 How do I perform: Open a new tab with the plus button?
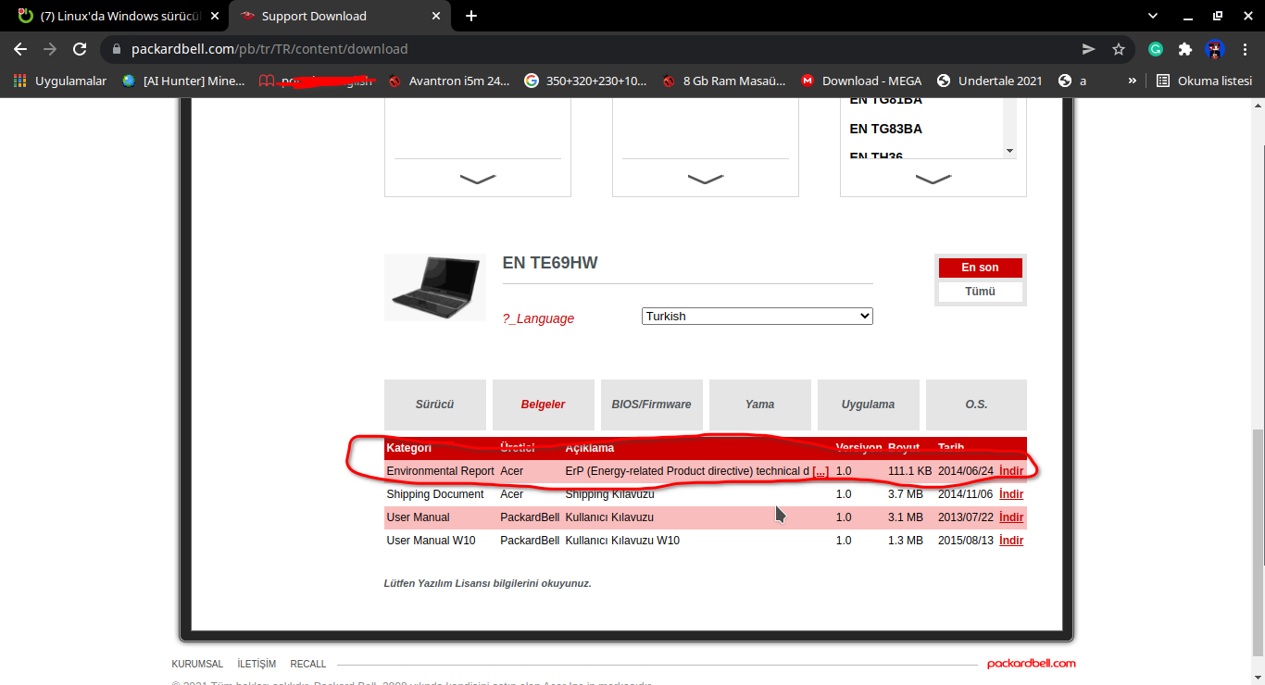pyautogui.click(x=471, y=16)
